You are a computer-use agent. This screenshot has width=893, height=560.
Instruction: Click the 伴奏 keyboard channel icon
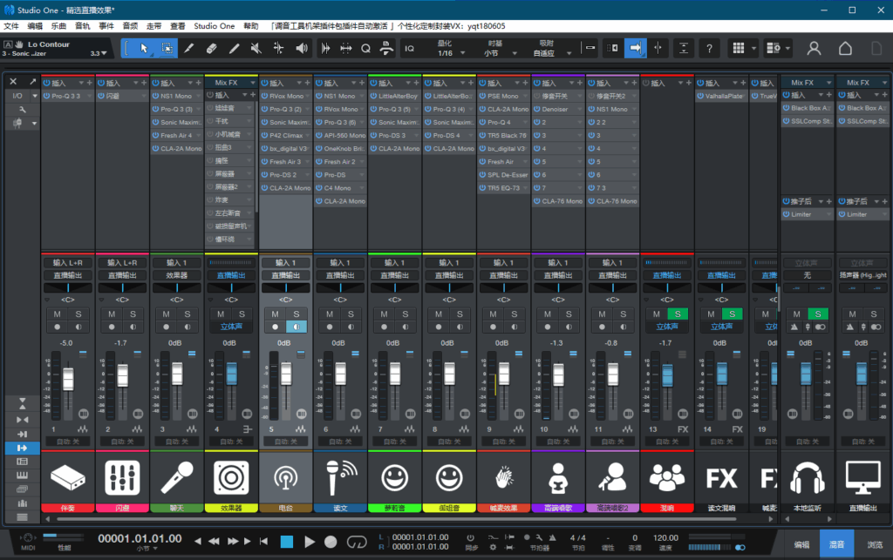point(68,477)
